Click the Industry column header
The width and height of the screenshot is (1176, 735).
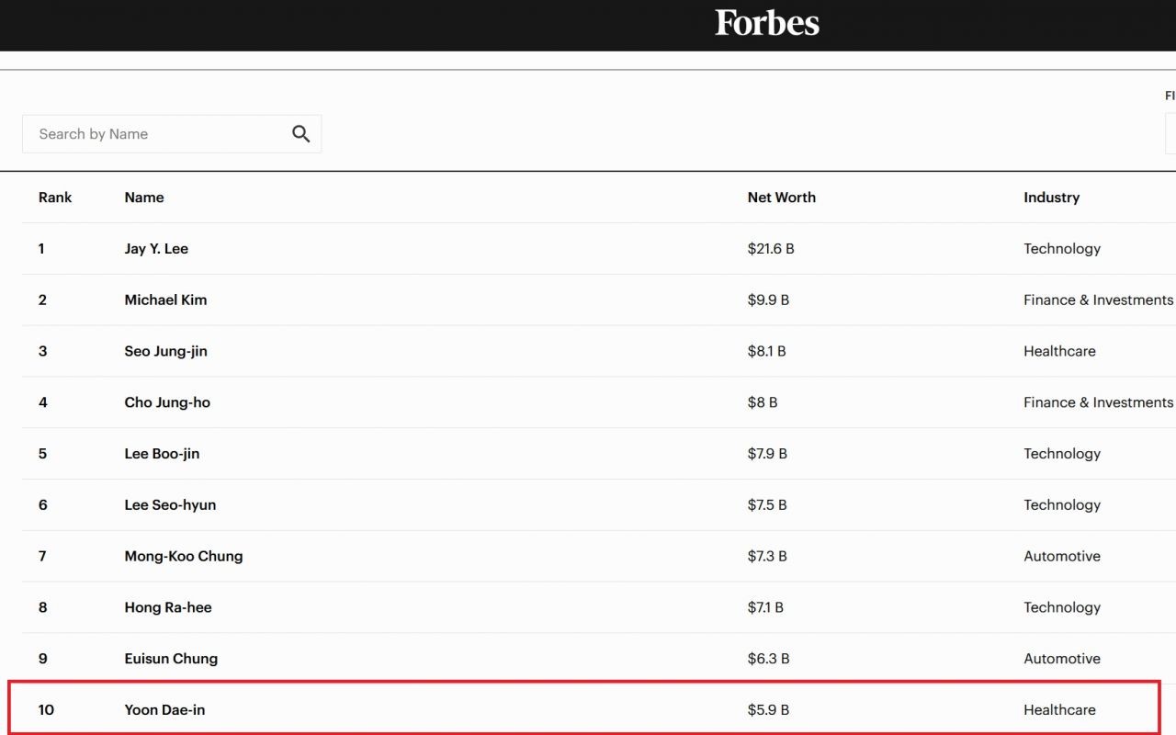pos(1051,198)
